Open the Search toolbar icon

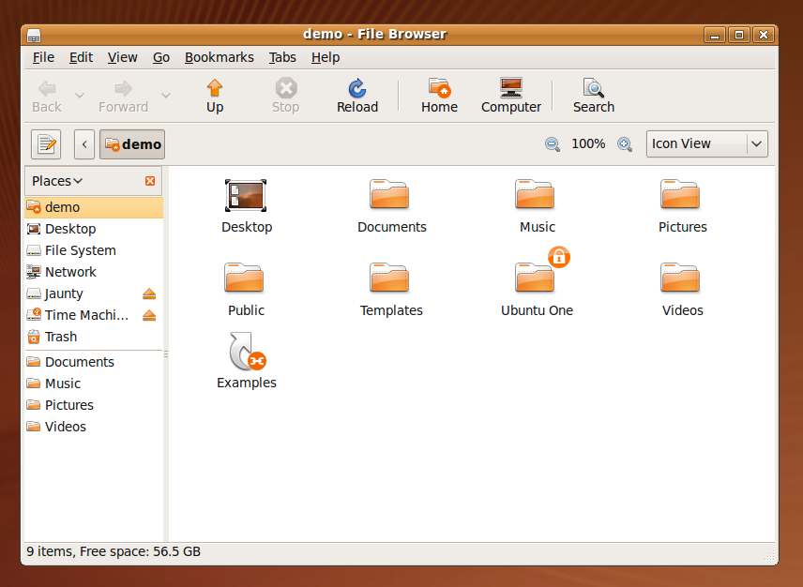click(x=592, y=95)
